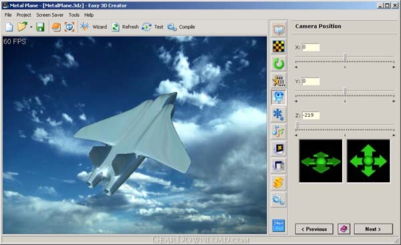This screenshot has height=245, width=401.
Task: Click the New document icon
Action: (x=9, y=27)
